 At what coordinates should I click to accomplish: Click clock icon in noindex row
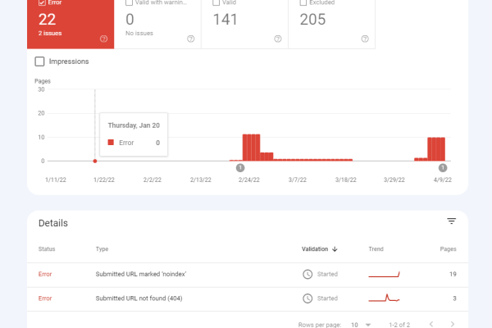tap(307, 274)
